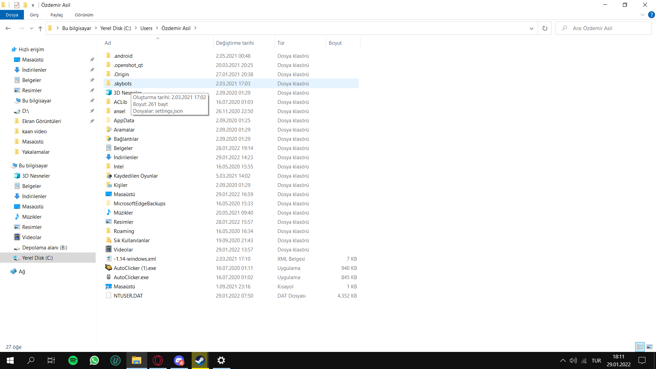Open recent locations dropdown arrow
The image size is (656, 369).
31,28
